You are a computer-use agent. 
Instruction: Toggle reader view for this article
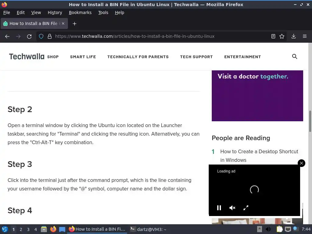point(273,36)
